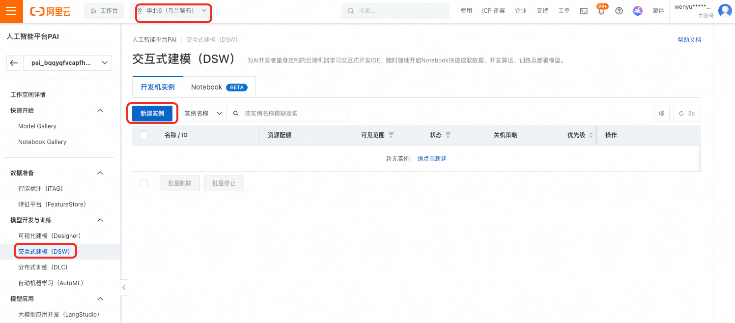Open notifications bell with 99+ badge
This screenshot has height=323, width=735.
601,11
